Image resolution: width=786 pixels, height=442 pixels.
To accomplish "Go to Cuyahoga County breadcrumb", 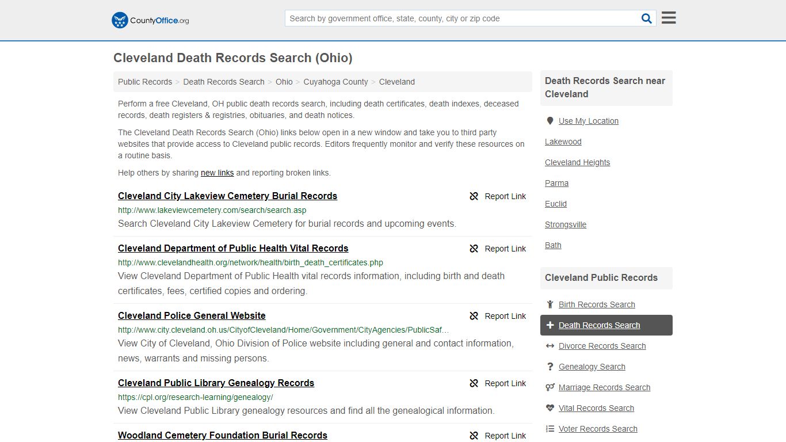I will tap(336, 82).
